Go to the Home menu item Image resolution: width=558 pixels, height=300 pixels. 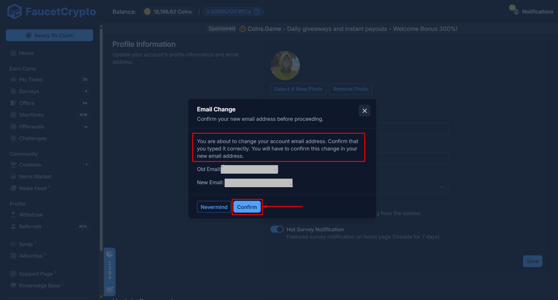[26, 53]
